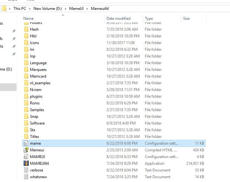
Task: Select the Samples folder icon
Action: pos(26,110)
